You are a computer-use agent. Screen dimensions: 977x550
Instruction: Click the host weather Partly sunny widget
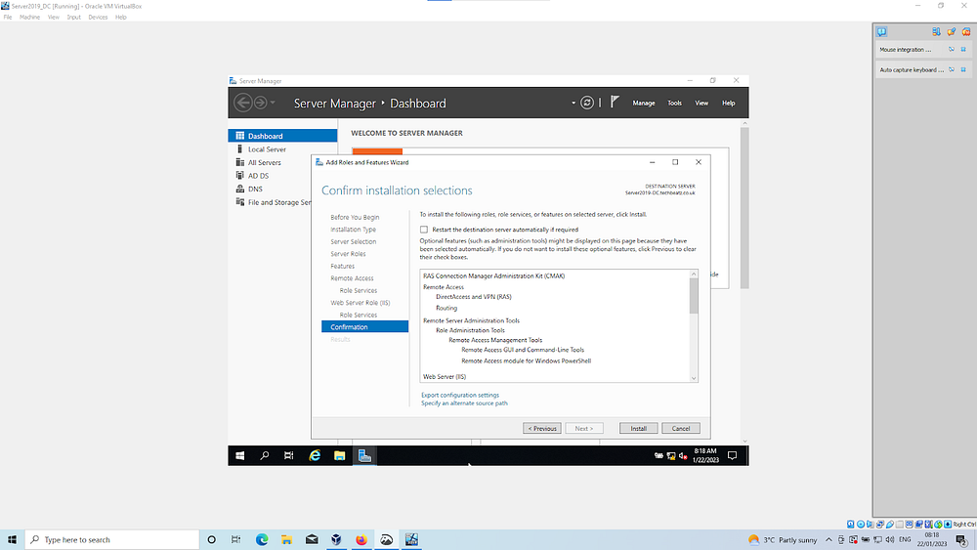click(783, 539)
